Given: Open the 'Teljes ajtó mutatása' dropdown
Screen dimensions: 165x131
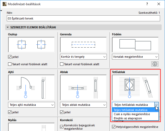Looking at the screenshot, I should click(31, 105).
